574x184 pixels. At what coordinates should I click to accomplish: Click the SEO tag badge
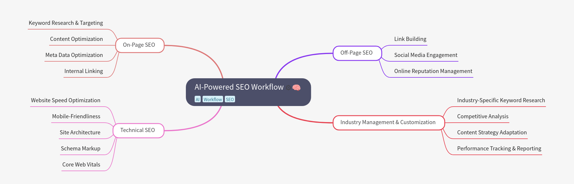pyautogui.click(x=230, y=99)
